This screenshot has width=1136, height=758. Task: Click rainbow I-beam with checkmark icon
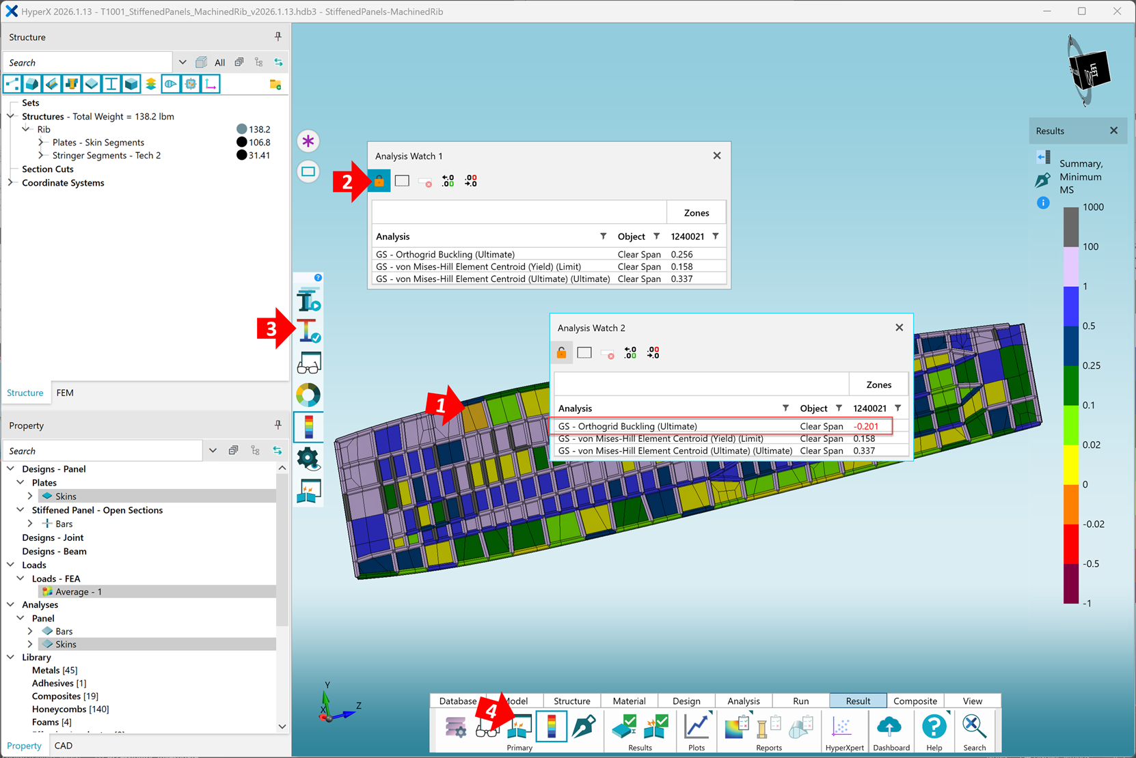coord(308,331)
